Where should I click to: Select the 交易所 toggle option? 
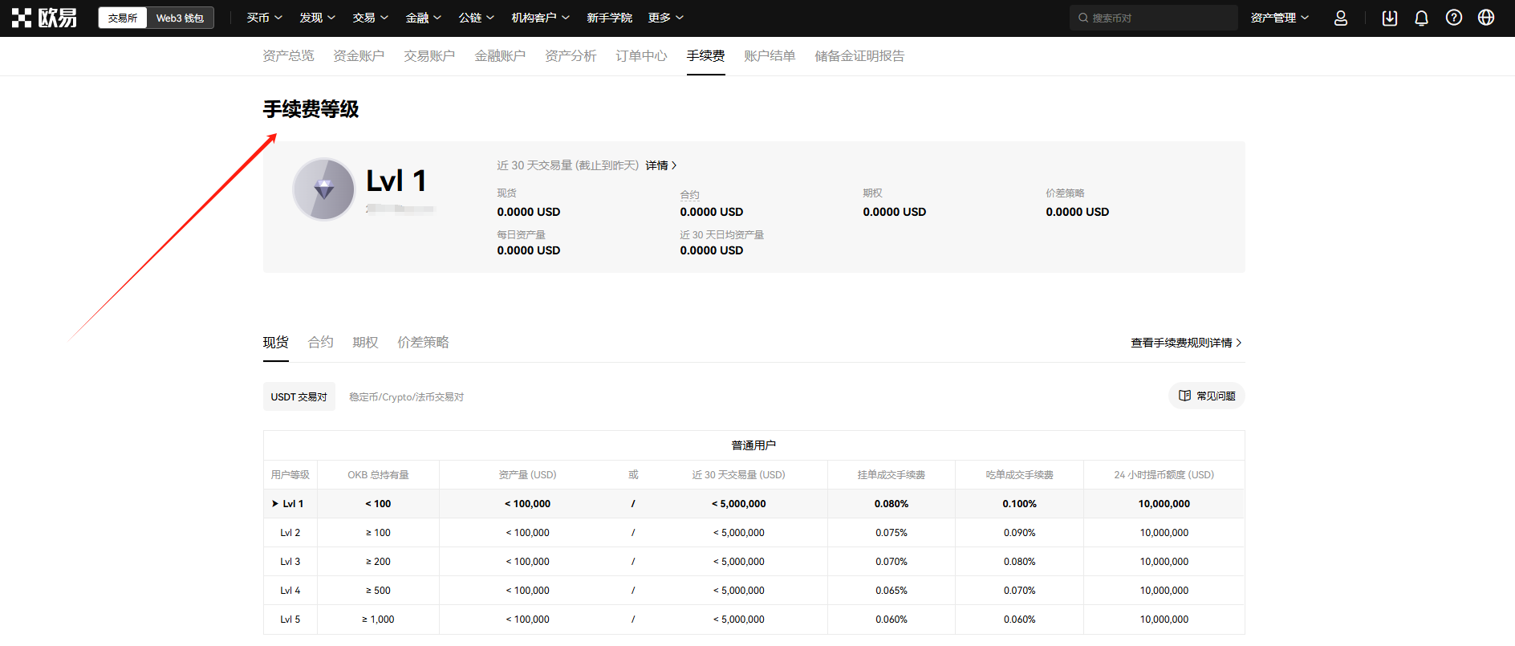(x=123, y=18)
